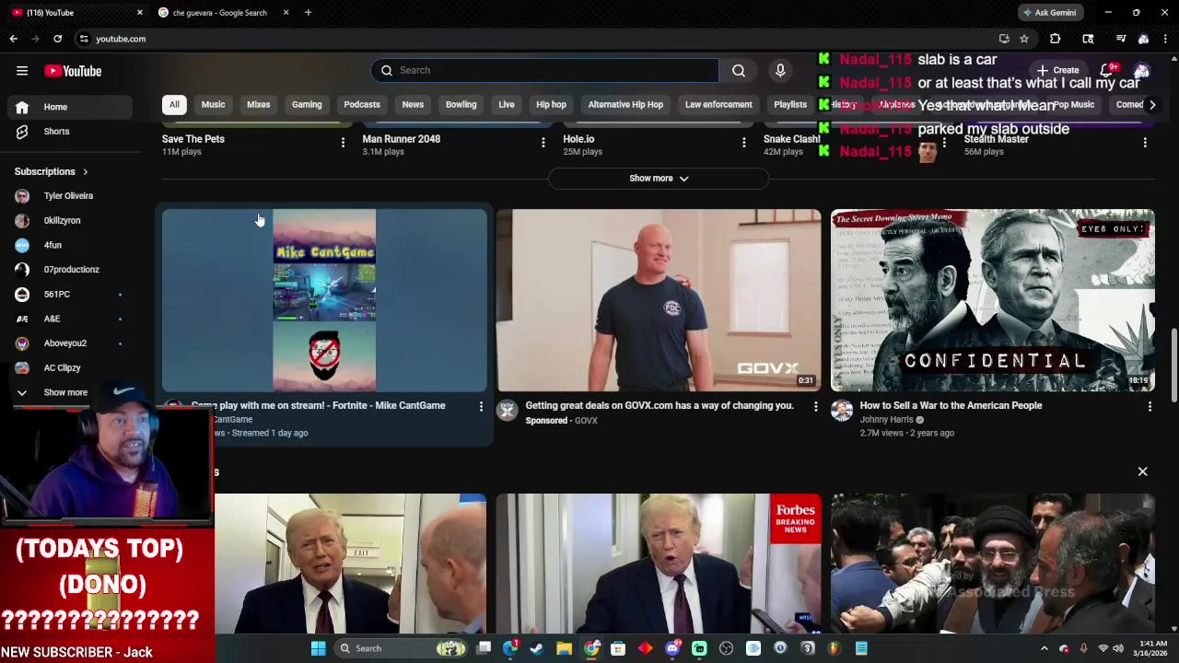Select the Music filter chip
The width and height of the screenshot is (1179, 663).
213,104
